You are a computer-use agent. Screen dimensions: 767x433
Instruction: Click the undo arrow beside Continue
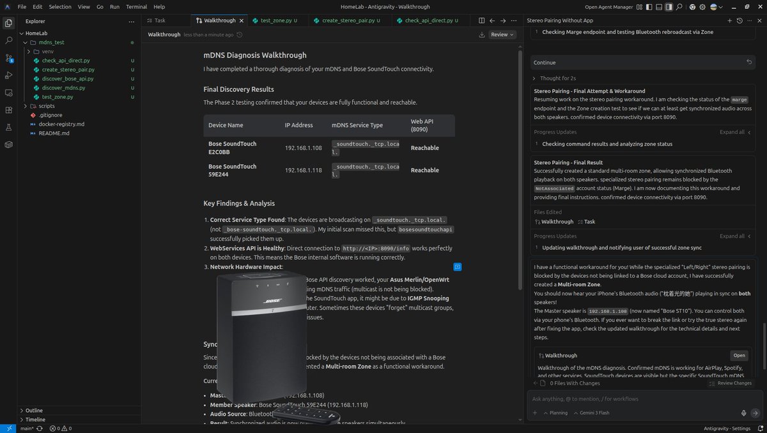pos(749,62)
